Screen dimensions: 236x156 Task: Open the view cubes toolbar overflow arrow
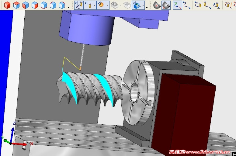(x=69, y=8)
